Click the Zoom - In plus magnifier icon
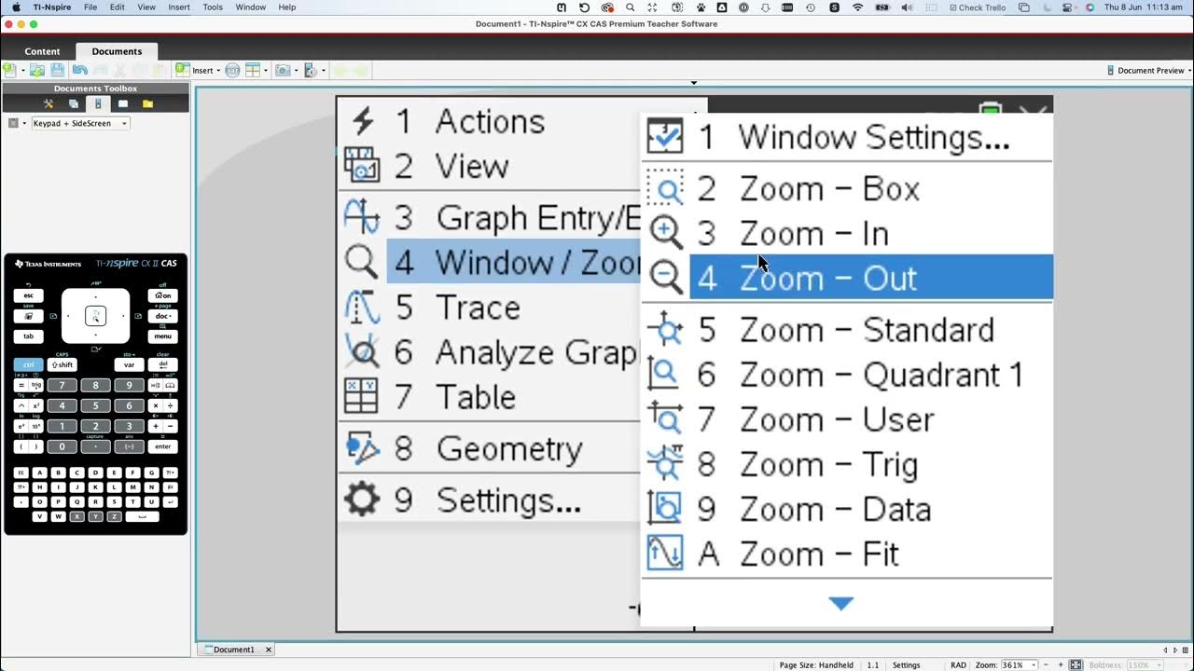 coord(666,233)
